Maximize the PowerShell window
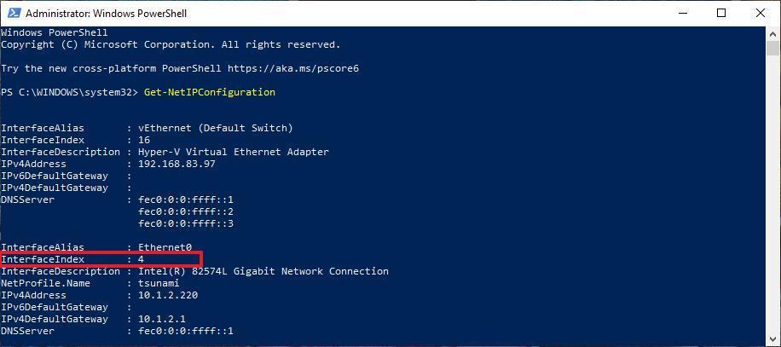Viewport: 781px width, 347px height. coord(721,14)
